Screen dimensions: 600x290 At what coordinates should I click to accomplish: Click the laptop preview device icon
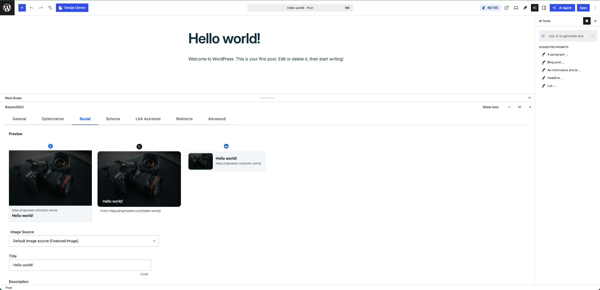coord(516,8)
